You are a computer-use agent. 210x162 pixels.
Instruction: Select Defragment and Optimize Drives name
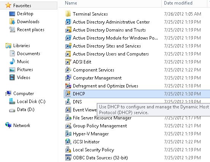[x=106, y=86]
